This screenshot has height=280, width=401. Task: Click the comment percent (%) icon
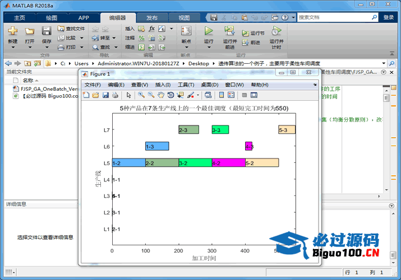pos(141,38)
